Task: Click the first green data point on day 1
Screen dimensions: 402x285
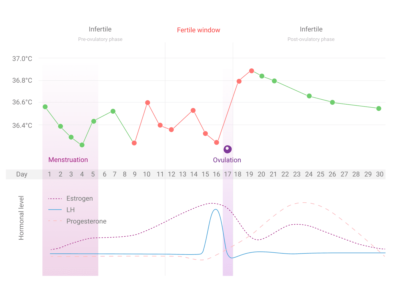Action: point(45,107)
